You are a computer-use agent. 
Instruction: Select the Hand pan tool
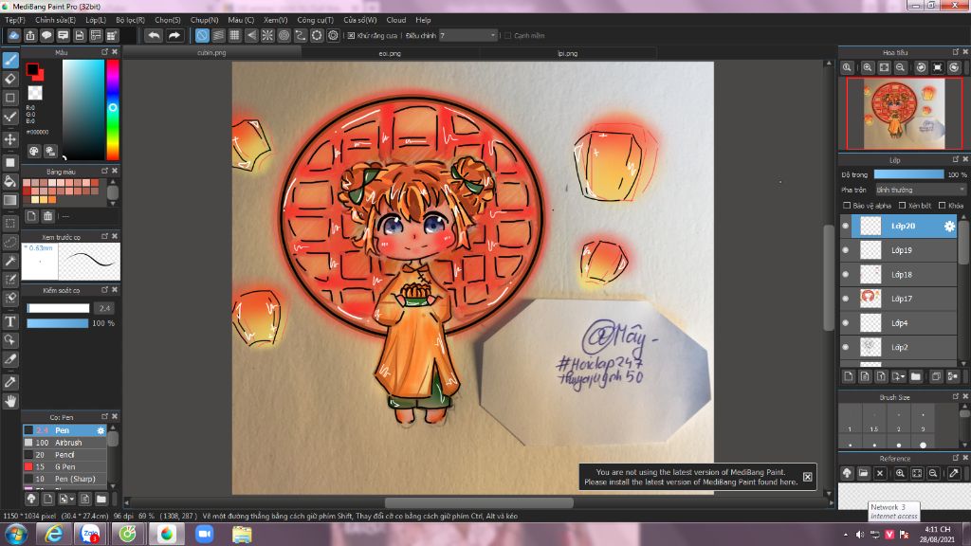[10, 401]
